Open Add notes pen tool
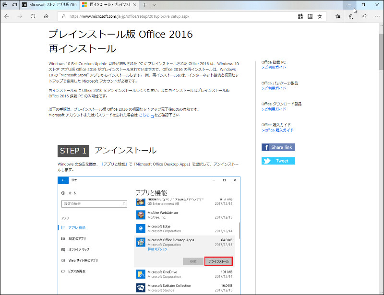Screen dimensions: 384x295 (x=351, y=16)
